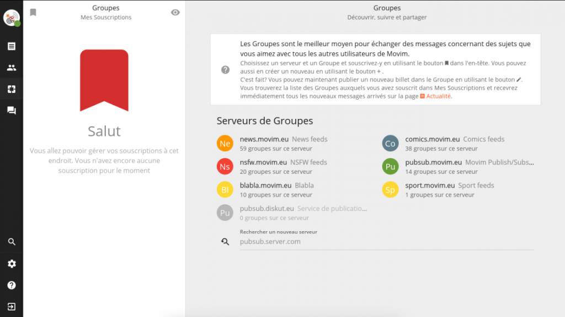Click the red Ns server avatar
565x317 pixels.
225,166
